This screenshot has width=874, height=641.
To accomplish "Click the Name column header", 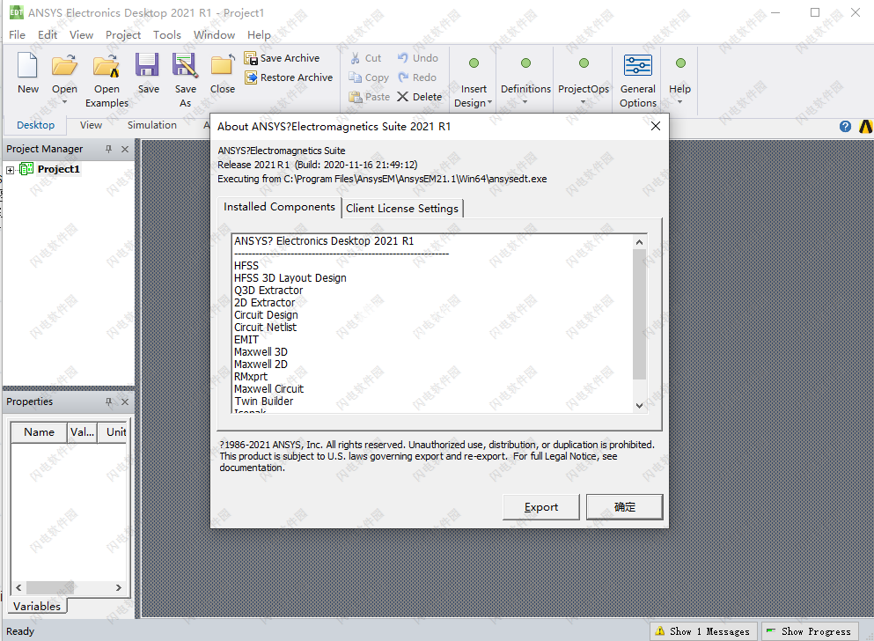I will (39, 432).
